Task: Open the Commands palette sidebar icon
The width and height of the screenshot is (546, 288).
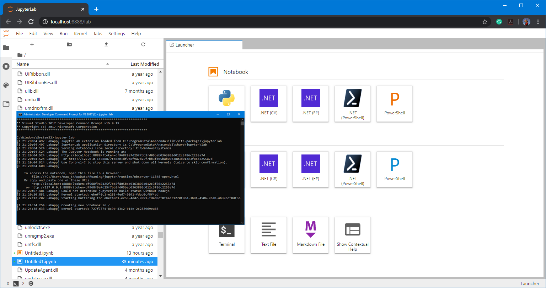Action: pyautogui.click(x=6, y=85)
